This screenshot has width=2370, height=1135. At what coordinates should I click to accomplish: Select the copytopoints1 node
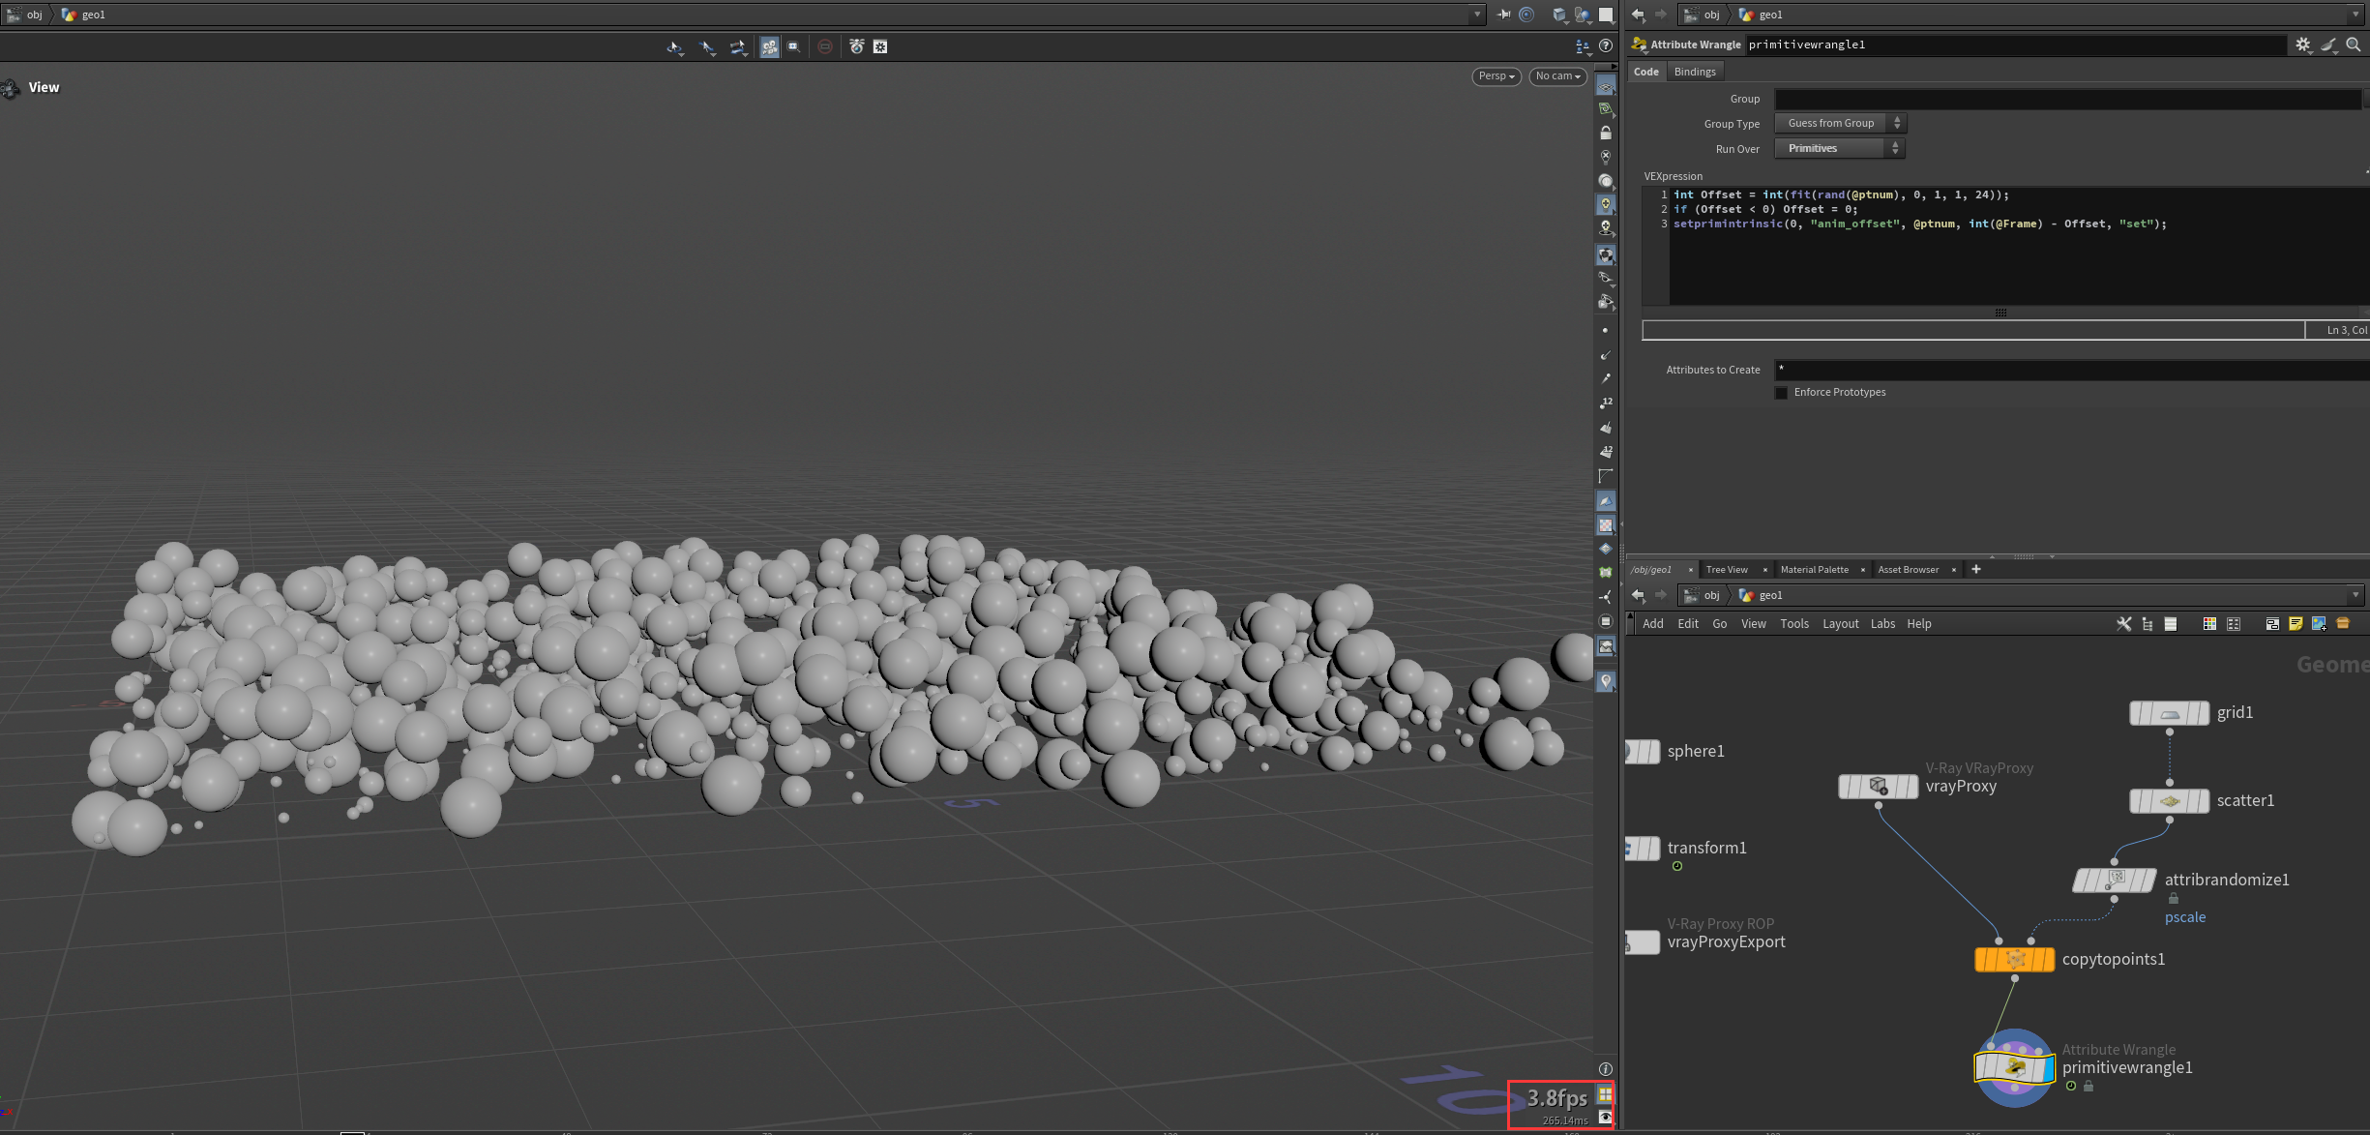pos(2014,960)
